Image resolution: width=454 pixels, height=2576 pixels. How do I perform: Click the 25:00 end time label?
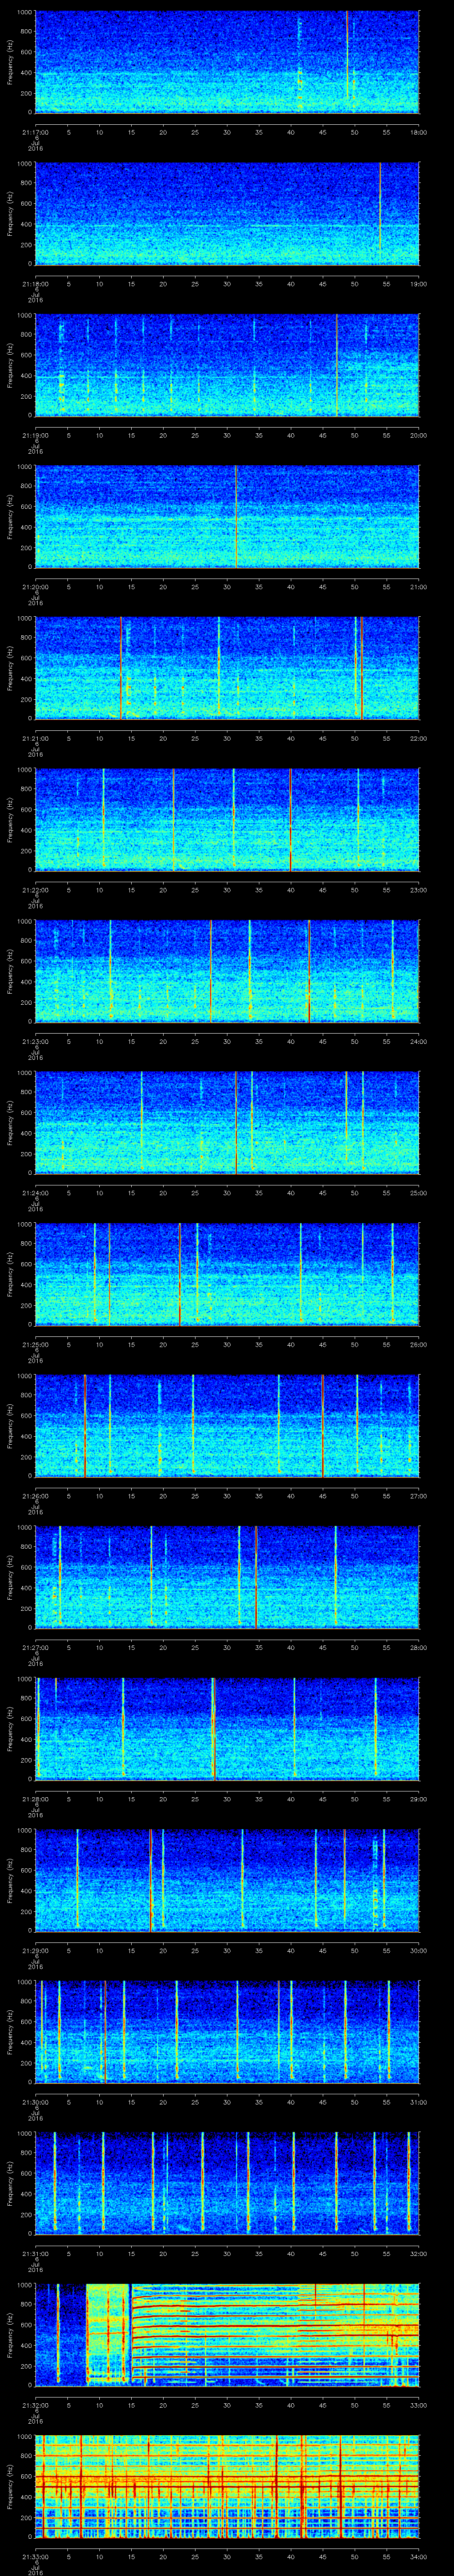(x=418, y=1192)
